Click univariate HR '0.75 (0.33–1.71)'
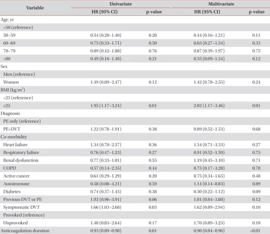Image resolution: width=270 pixels, height=234 pixels. (106, 43)
